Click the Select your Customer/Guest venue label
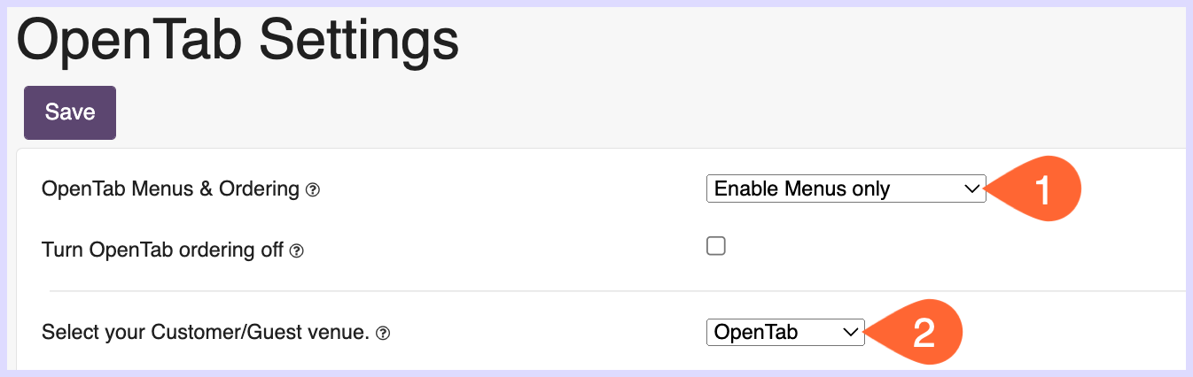 (206, 333)
